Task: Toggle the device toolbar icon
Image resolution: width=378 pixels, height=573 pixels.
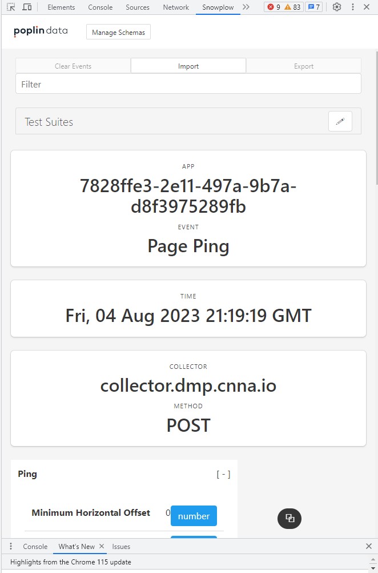Action: (27, 7)
